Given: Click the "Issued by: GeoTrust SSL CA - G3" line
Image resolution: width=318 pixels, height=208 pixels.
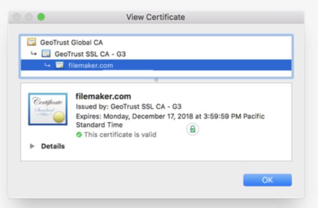Looking at the screenshot, I should coord(129,106).
